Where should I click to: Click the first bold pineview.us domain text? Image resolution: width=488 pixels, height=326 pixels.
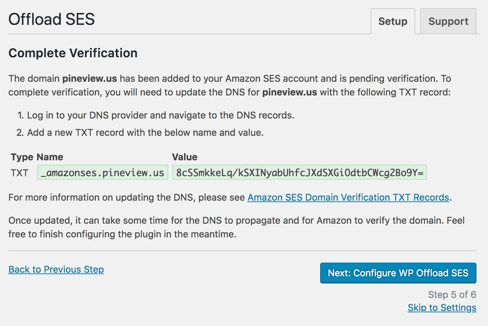[89, 79]
